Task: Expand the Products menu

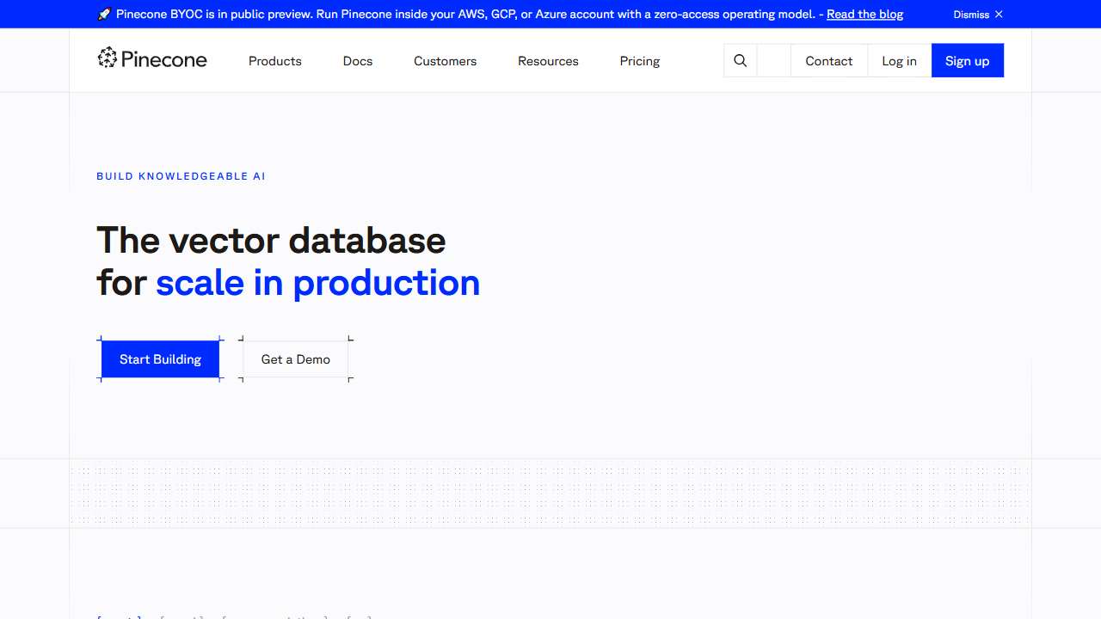Action: click(275, 61)
